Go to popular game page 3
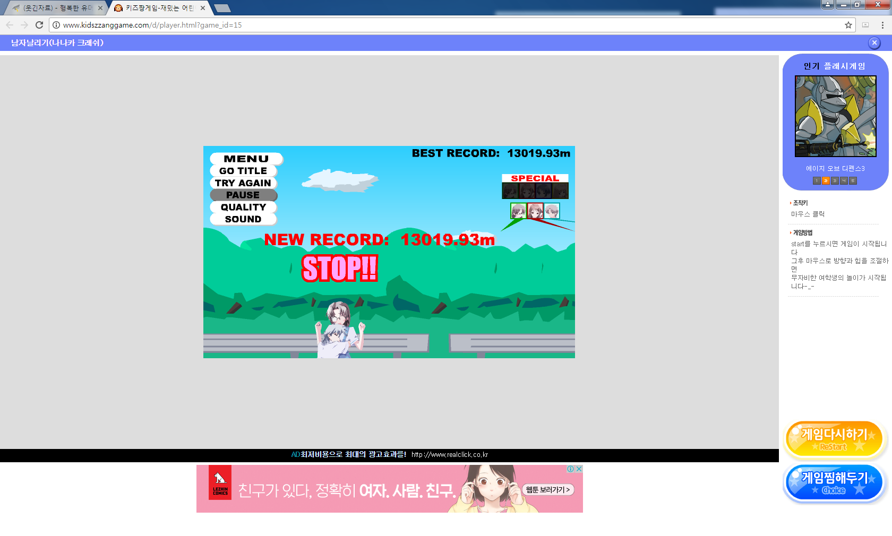The image size is (892, 536). point(835,181)
